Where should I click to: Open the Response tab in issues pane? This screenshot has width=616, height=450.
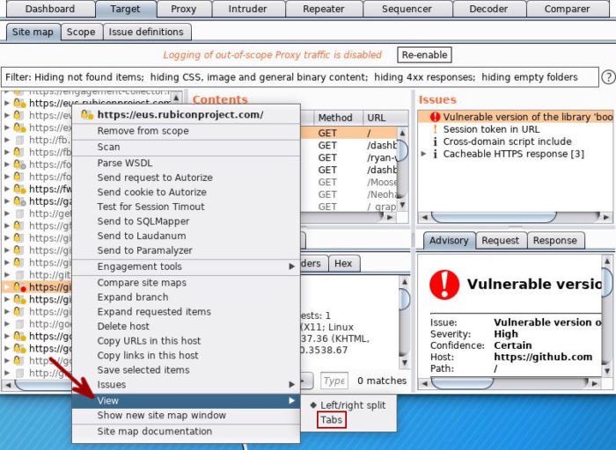[x=554, y=241]
